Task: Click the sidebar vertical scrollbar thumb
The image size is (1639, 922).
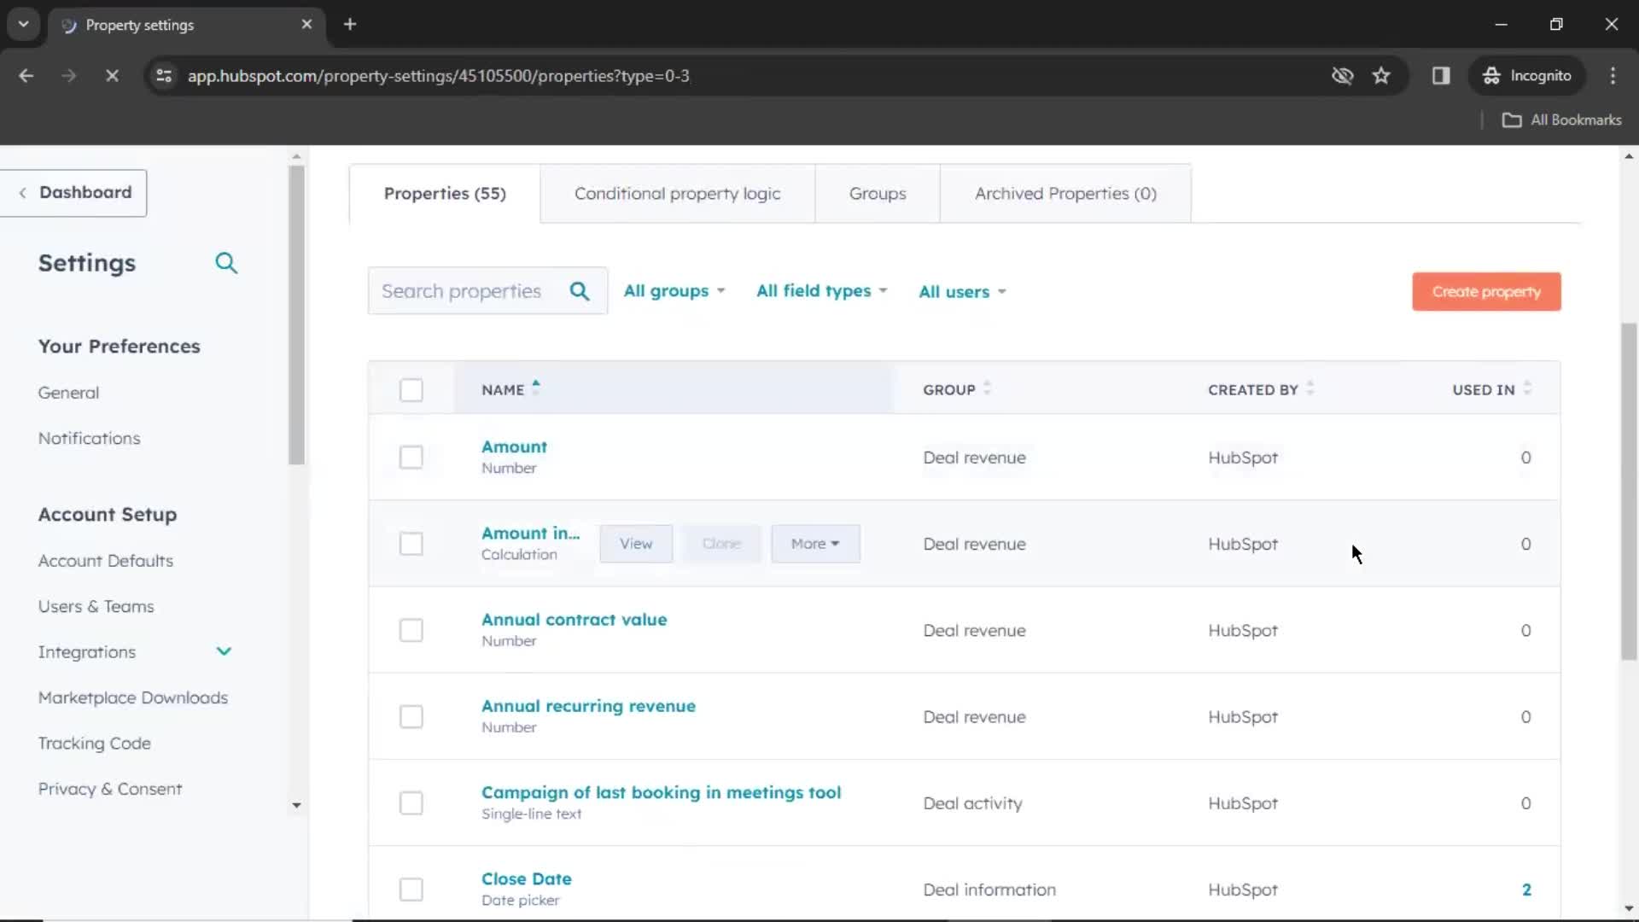Action: click(296, 314)
